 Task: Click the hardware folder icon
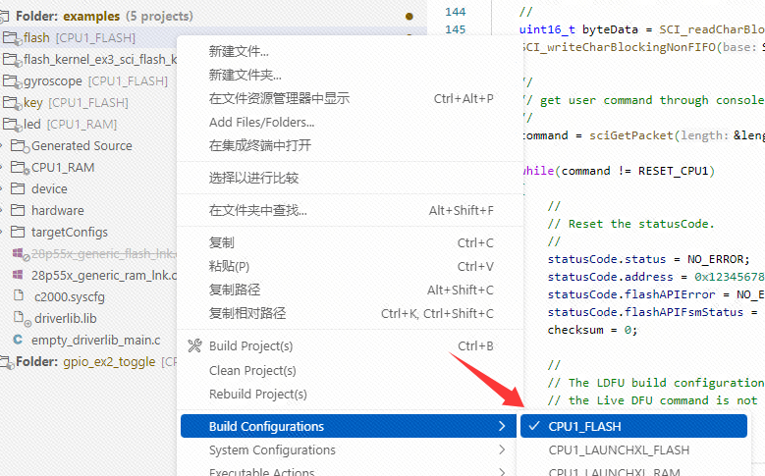[x=18, y=210]
